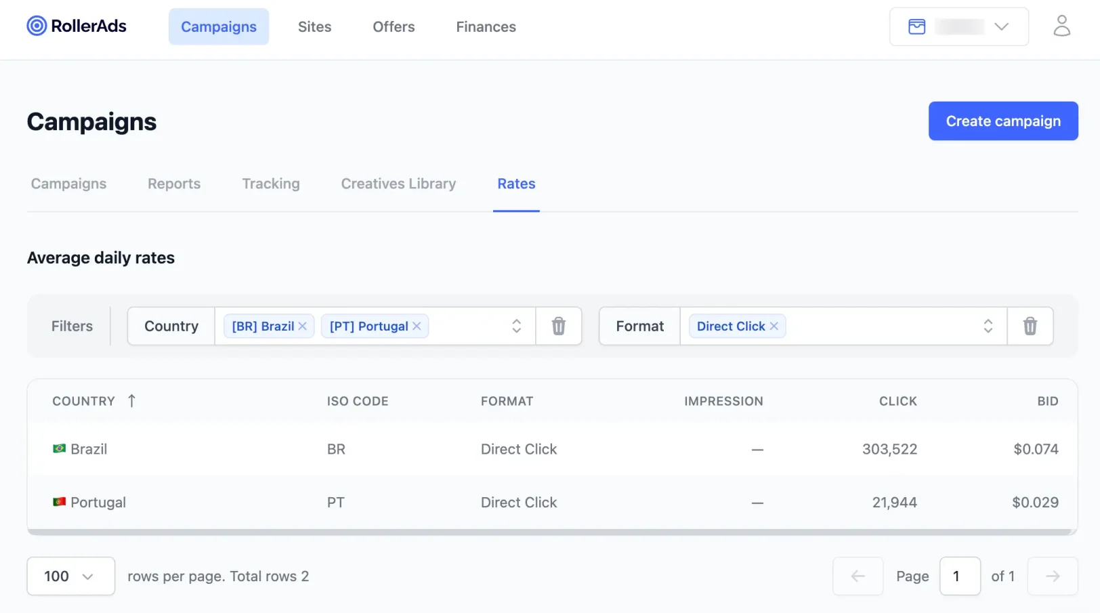Image resolution: width=1100 pixels, height=613 pixels.
Task: Click the ISO CODE column header
Action: tap(358, 401)
